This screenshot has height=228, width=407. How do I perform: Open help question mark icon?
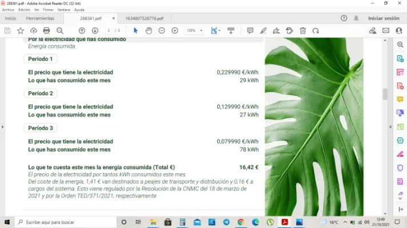[x=344, y=18]
